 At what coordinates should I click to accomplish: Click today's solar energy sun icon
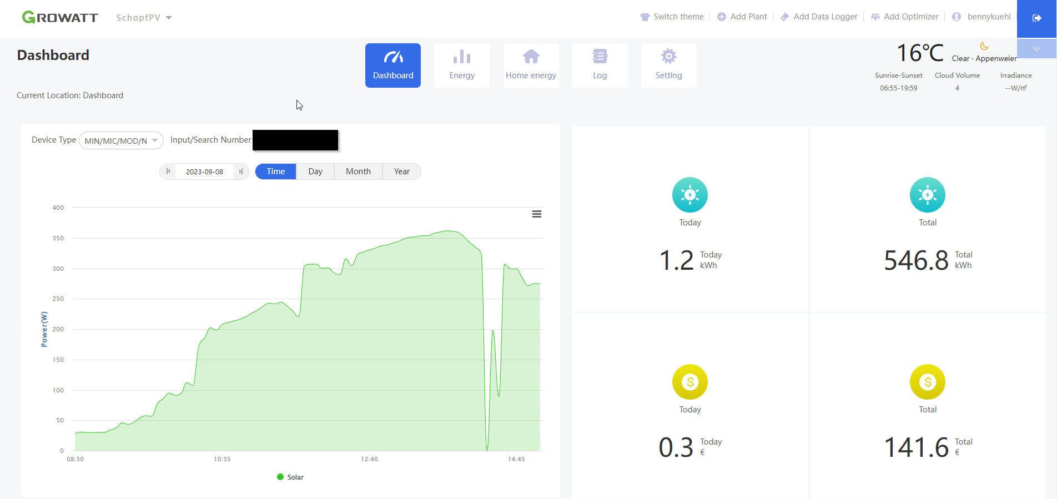click(689, 195)
